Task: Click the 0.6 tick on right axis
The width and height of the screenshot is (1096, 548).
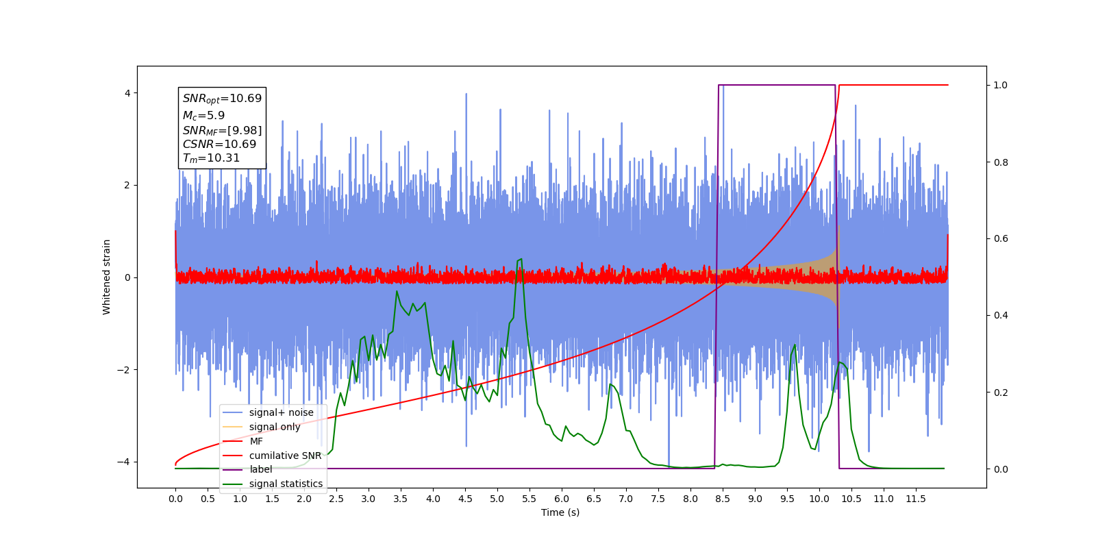Action: pos(1001,238)
